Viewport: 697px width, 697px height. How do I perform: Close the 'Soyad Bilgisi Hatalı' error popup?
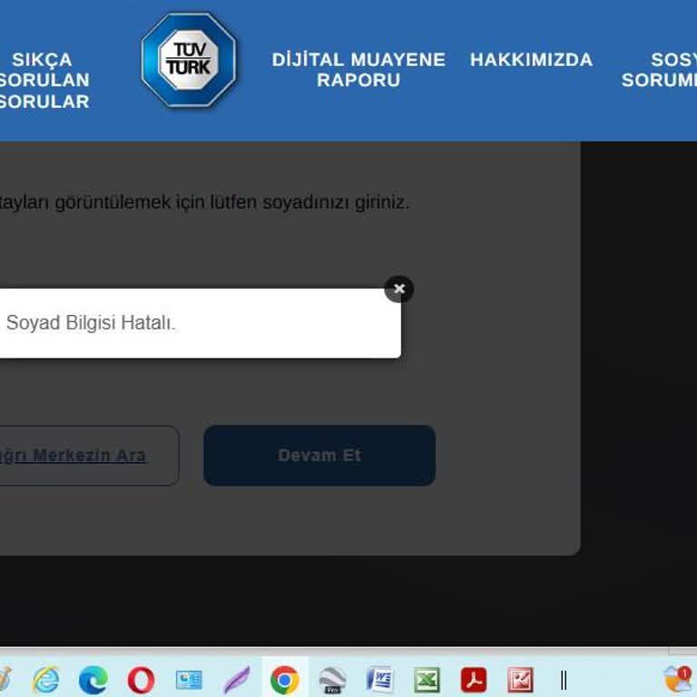[398, 289]
